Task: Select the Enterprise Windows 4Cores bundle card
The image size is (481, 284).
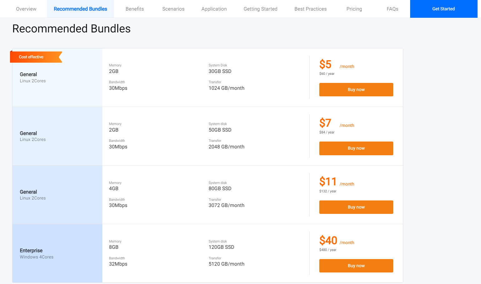Action: (x=57, y=253)
